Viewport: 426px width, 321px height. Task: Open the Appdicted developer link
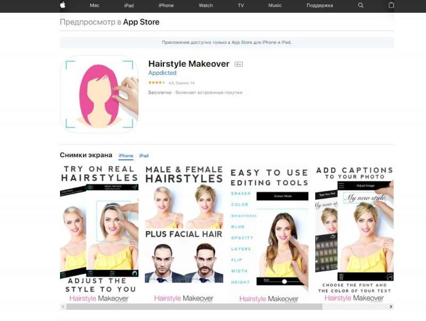[x=162, y=73]
